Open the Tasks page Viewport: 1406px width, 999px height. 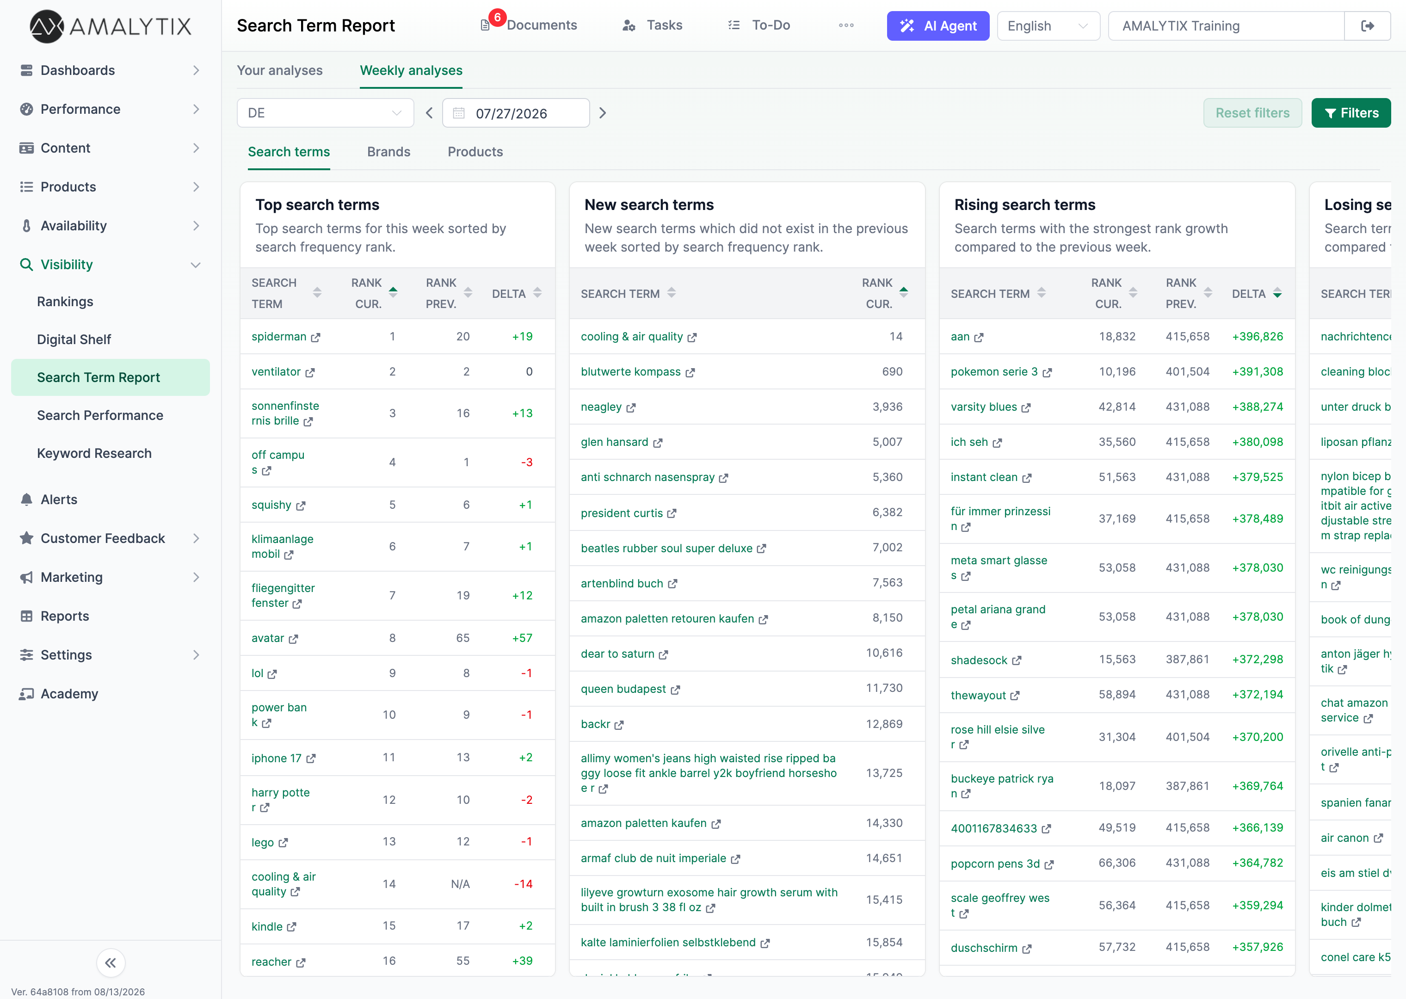click(x=652, y=25)
